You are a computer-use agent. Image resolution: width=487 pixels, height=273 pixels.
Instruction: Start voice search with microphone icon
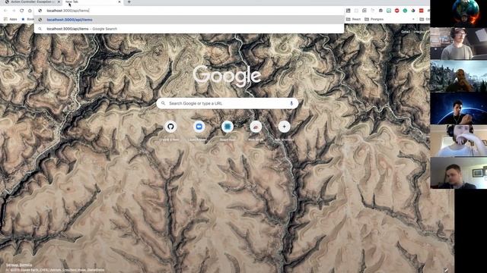291,103
